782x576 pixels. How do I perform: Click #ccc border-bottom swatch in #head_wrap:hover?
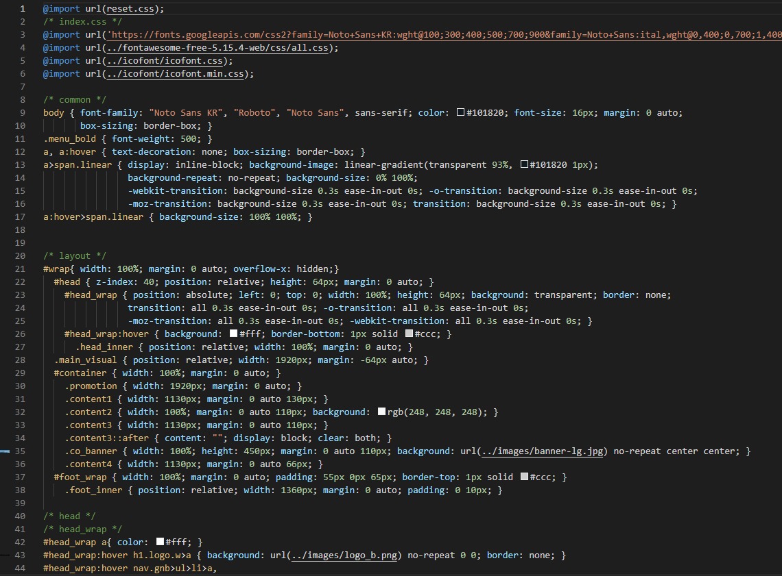409,334
